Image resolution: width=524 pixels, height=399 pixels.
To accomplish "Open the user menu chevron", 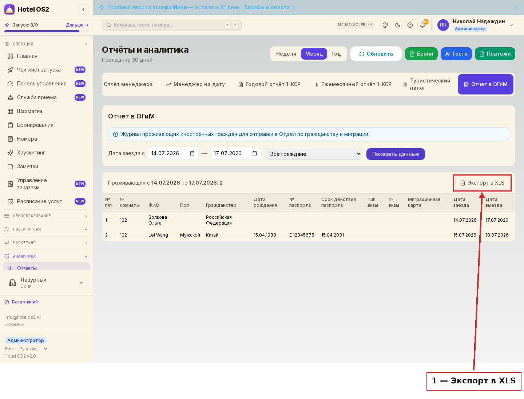I will tap(511, 25).
